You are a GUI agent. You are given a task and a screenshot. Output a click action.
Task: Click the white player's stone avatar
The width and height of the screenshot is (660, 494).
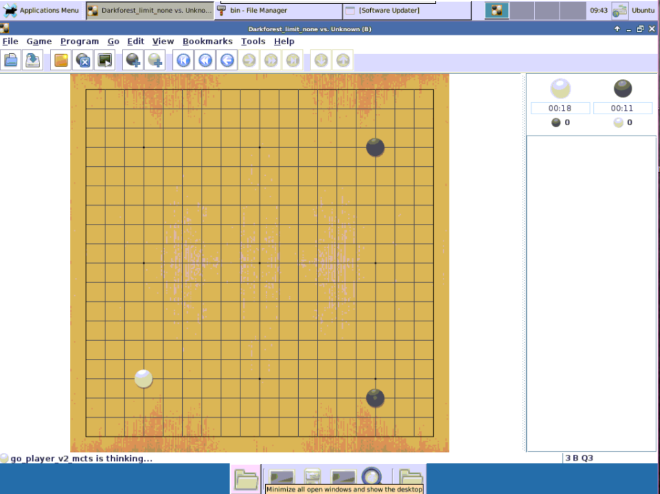tap(560, 88)
